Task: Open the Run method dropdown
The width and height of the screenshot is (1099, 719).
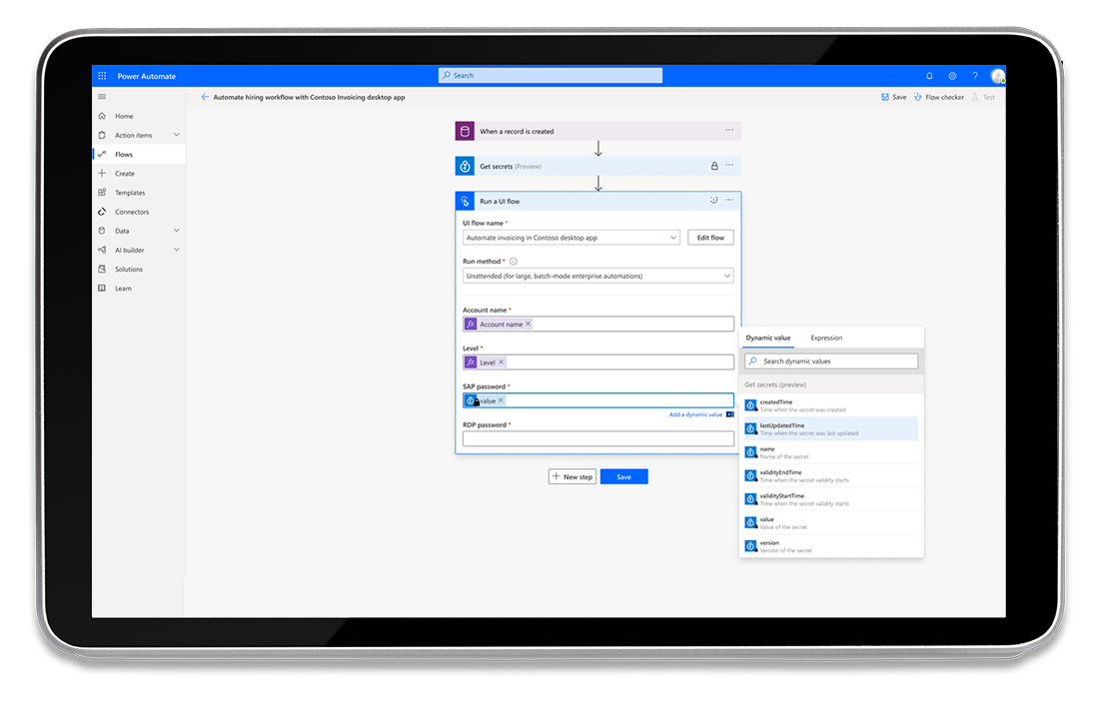Action: (597, 276)
